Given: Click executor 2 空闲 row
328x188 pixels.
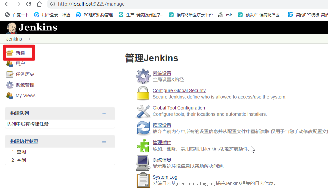Looking at the screenshot, I should coord(60,160).
